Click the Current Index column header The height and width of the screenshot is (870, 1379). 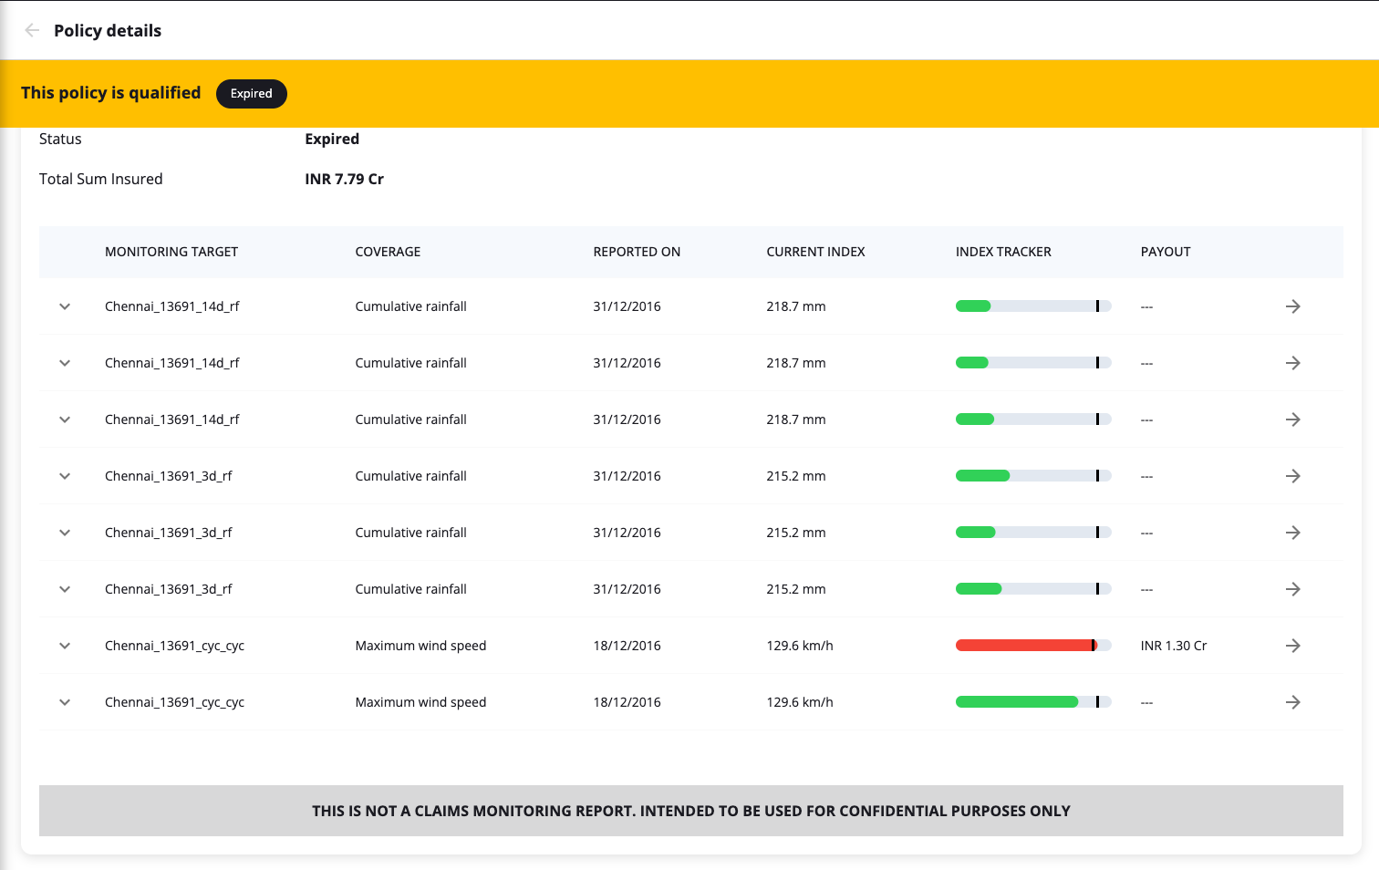click(815, 252)
